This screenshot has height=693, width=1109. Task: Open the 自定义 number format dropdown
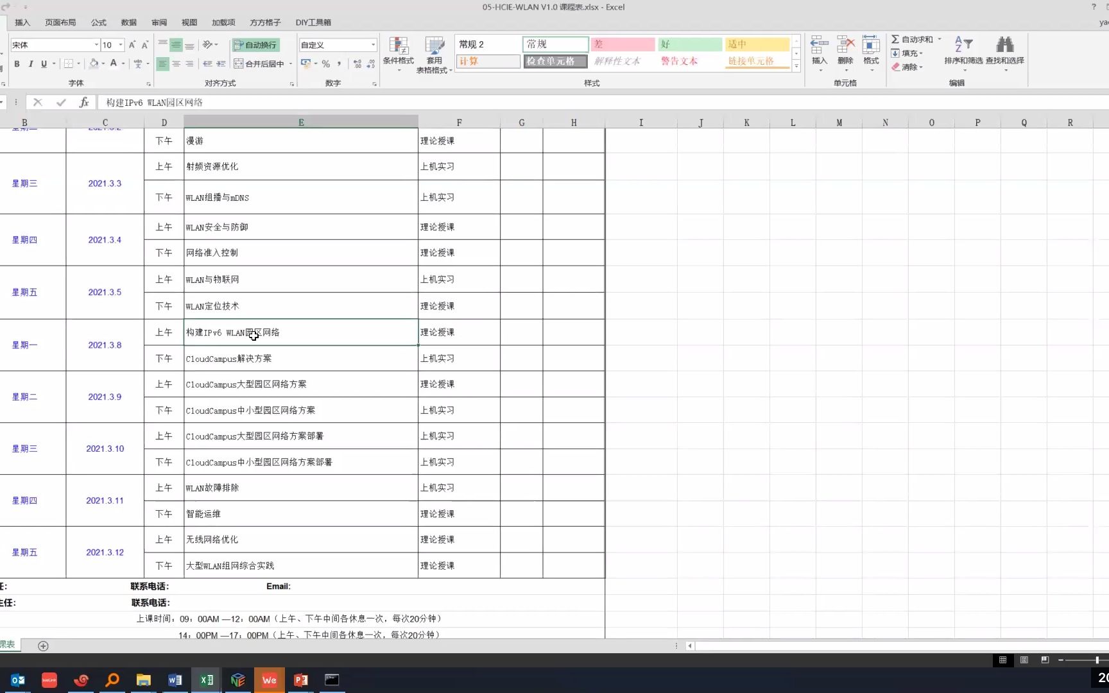[x=373, y=45]
